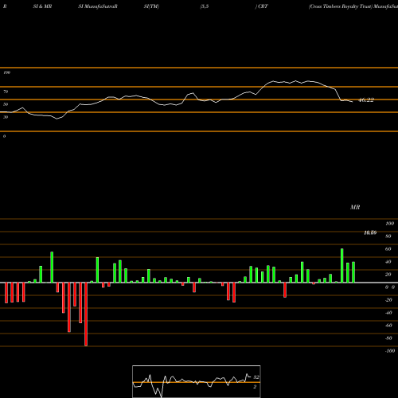Click the -80 label on MR axis

(388, 338)
